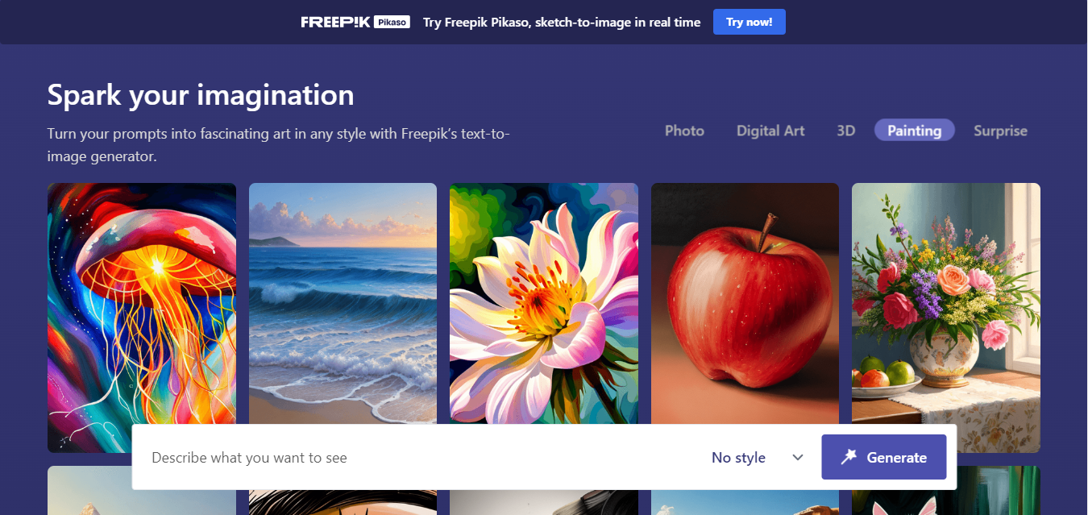Select the Photo style tab

(684, 131)
